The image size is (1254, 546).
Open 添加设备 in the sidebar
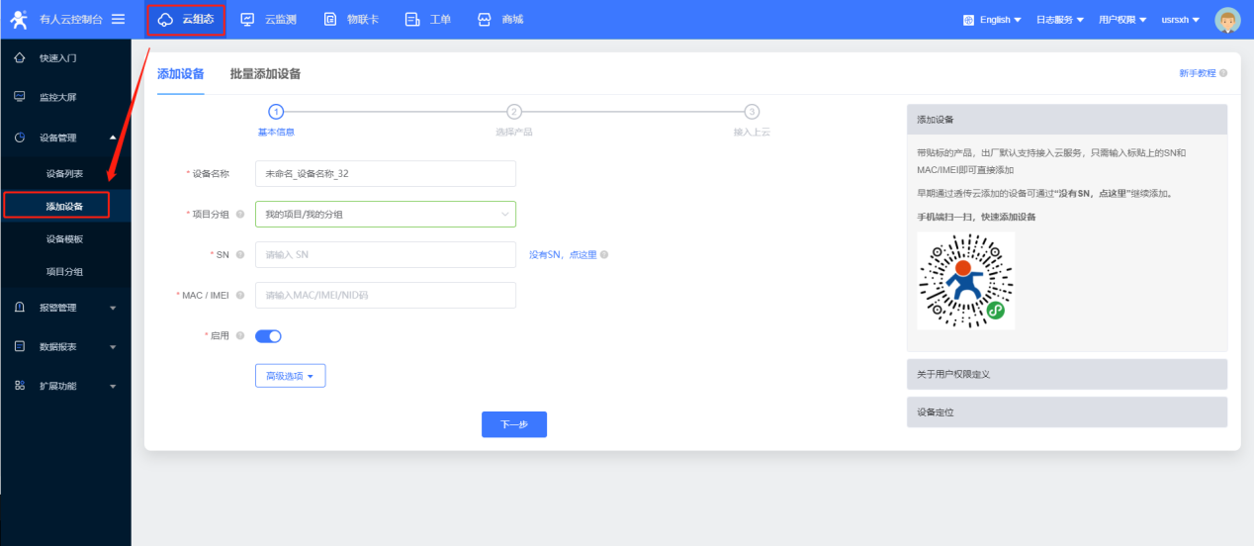tap(65, 206)
